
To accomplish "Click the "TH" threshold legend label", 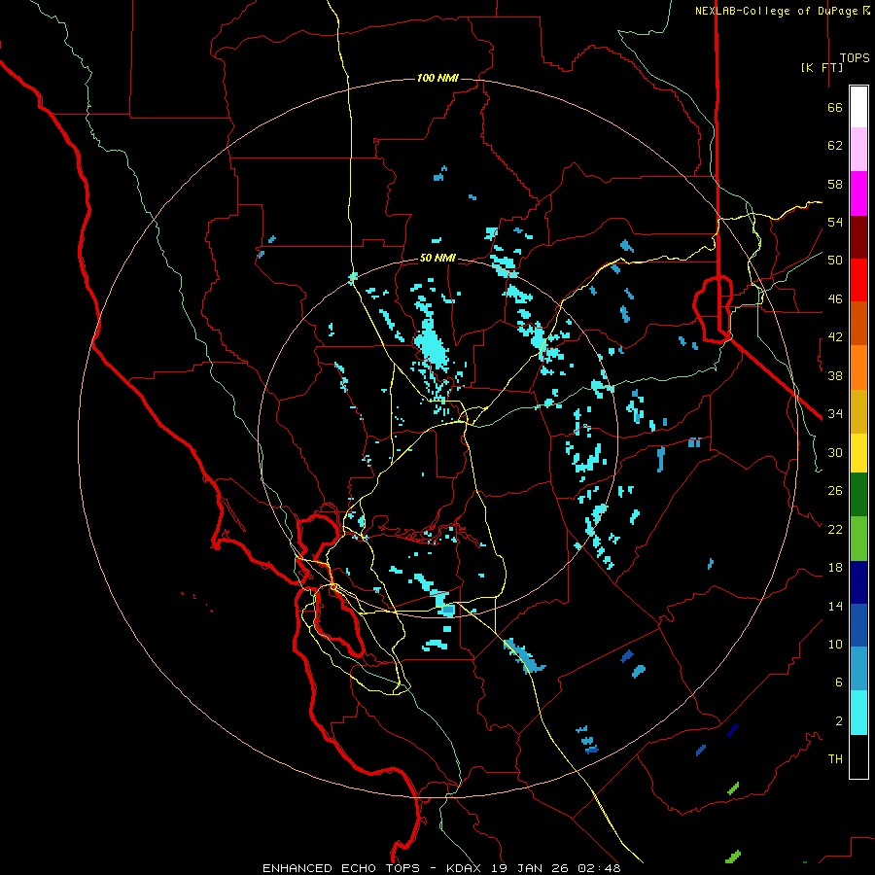I will [x=835, y=758].
